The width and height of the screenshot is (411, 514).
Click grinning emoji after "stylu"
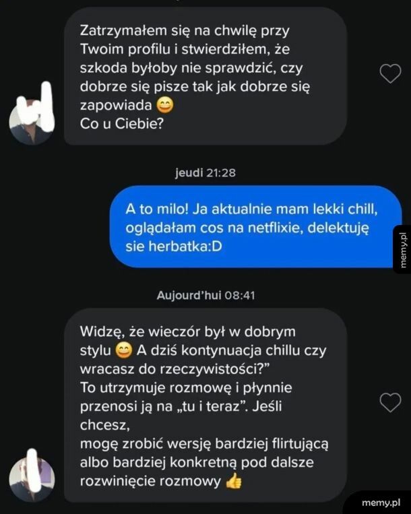pos(123,350)
